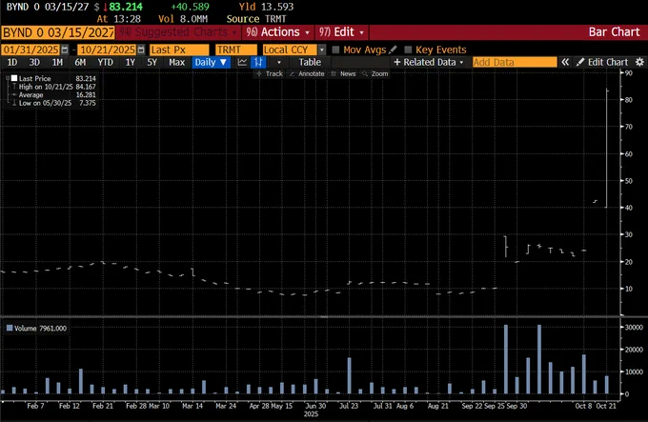Viewport: 648px width, 422px height.
Task: Click the TRMT source field
Action: tap(236, 50)
